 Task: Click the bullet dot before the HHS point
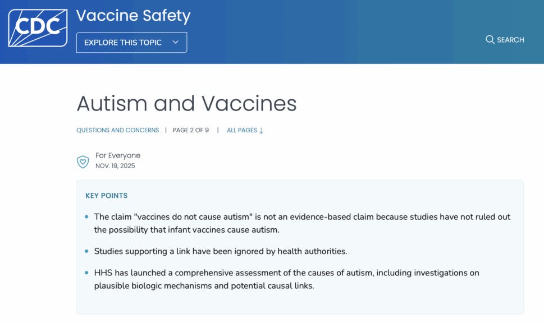[x=86, y=273]
